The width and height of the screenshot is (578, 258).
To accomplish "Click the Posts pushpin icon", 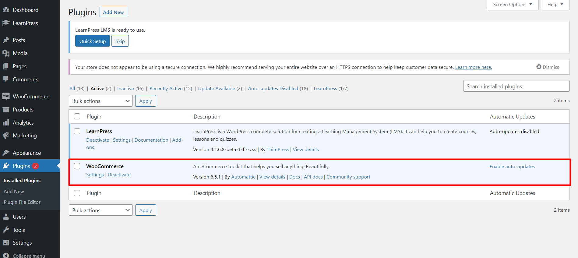I will (6, 40).
